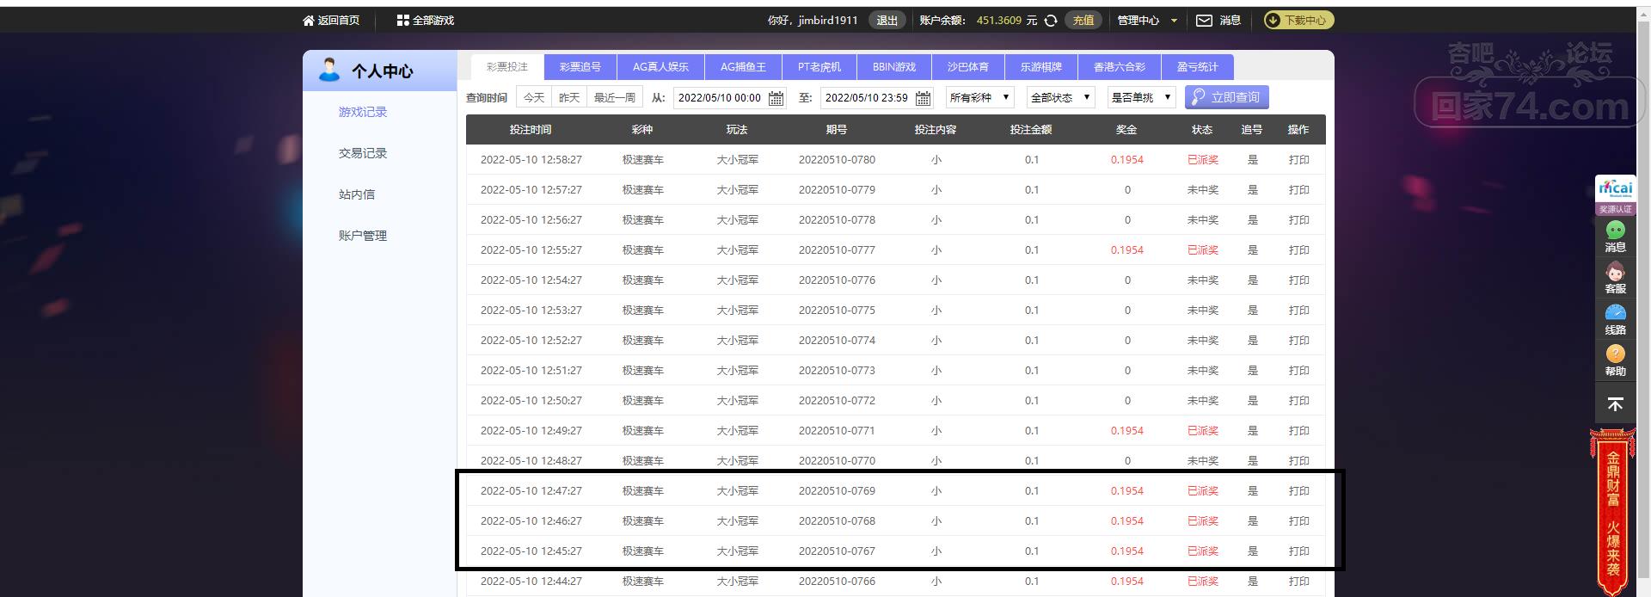The width and height of the screenshot is (1651, 597).
Task: Click 打印 for period 20220510-0773
Action: click(1298, 371)
